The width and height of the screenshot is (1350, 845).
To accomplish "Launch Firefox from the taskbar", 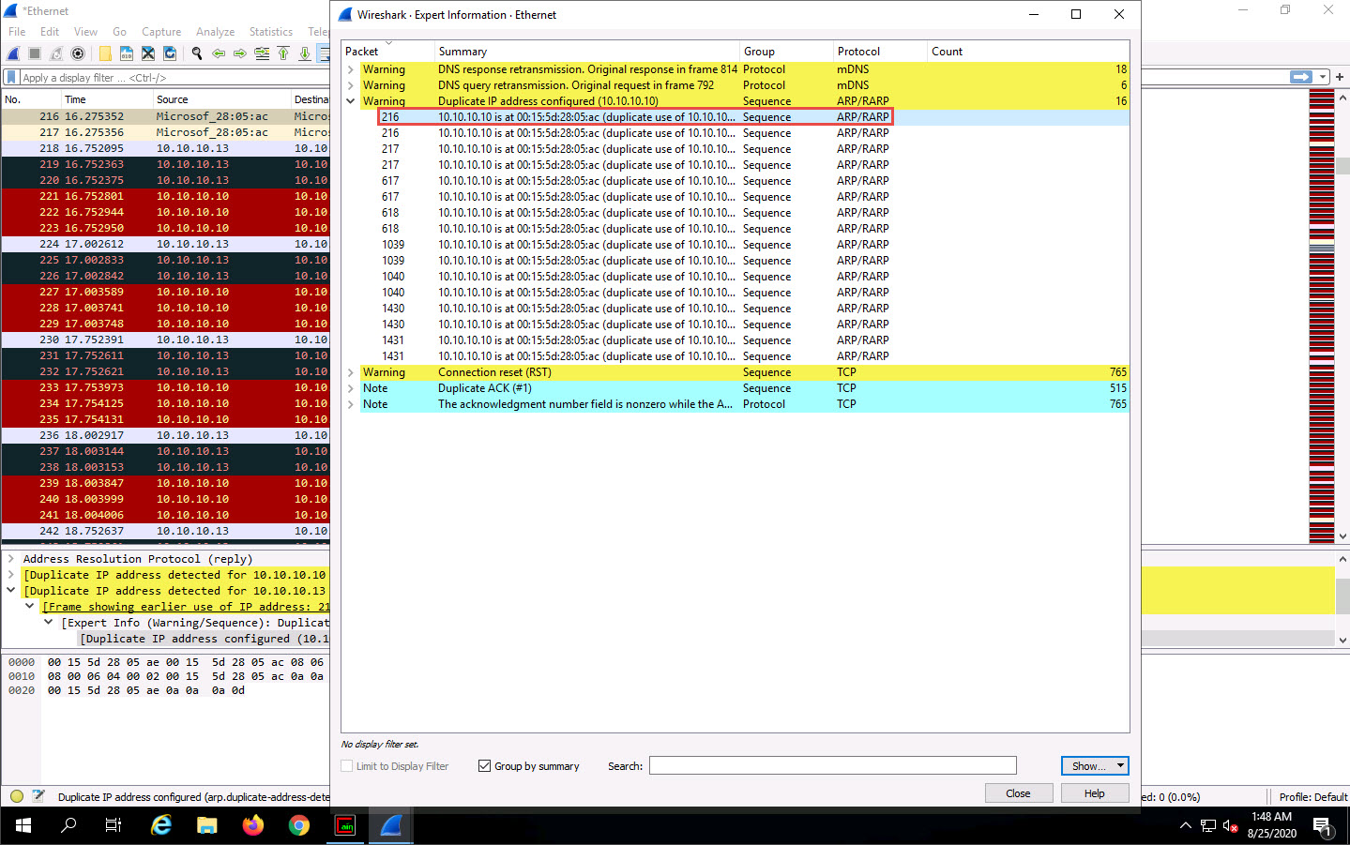I will pos(253,825).
